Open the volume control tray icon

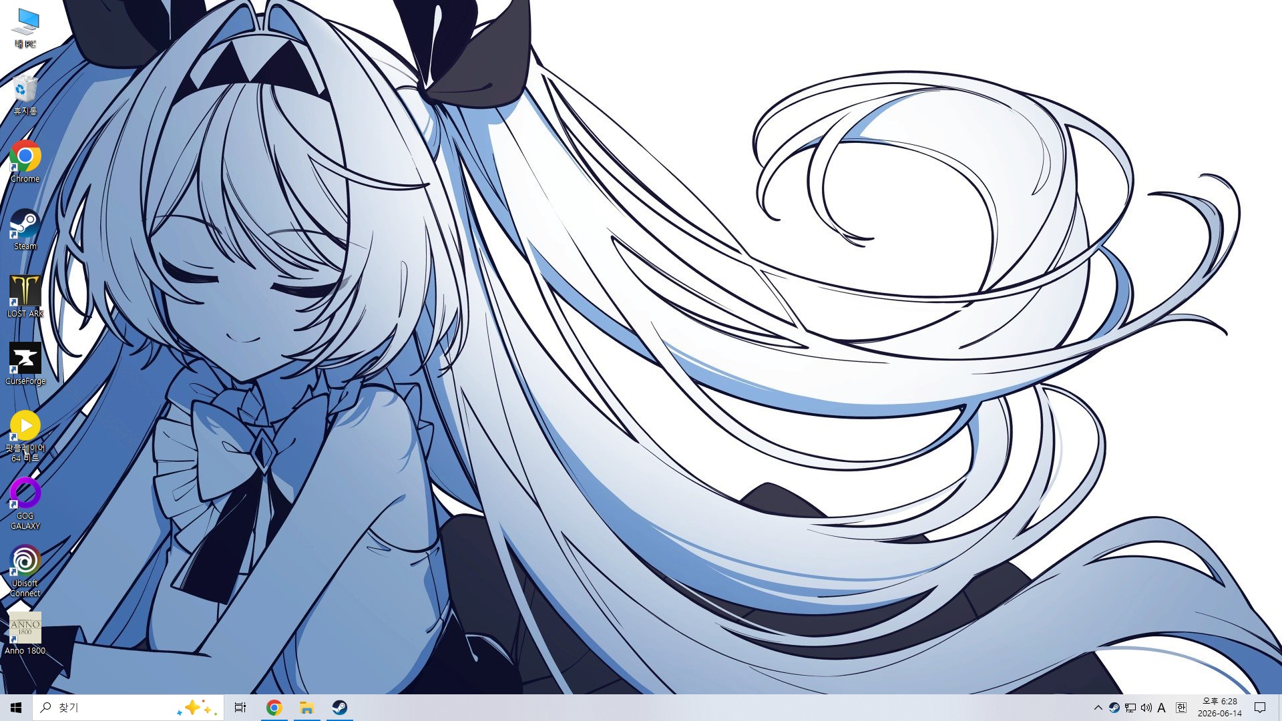[1146, 708]
